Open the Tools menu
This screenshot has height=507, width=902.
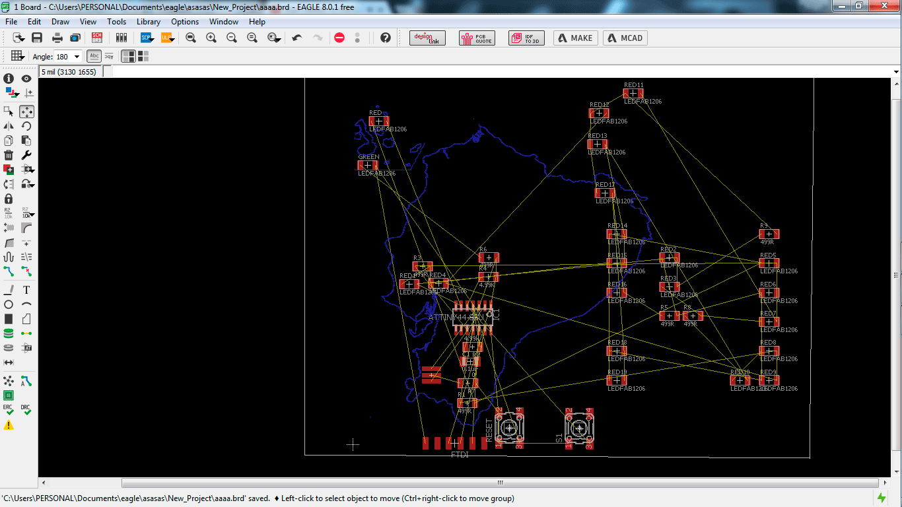pos(117,21)
